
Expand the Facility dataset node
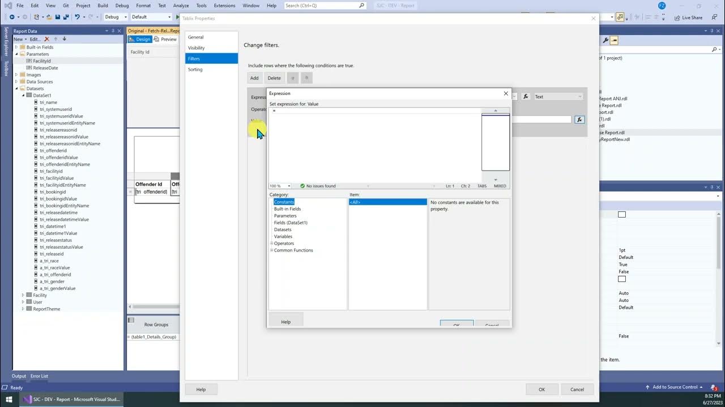[x=23, y=295]
